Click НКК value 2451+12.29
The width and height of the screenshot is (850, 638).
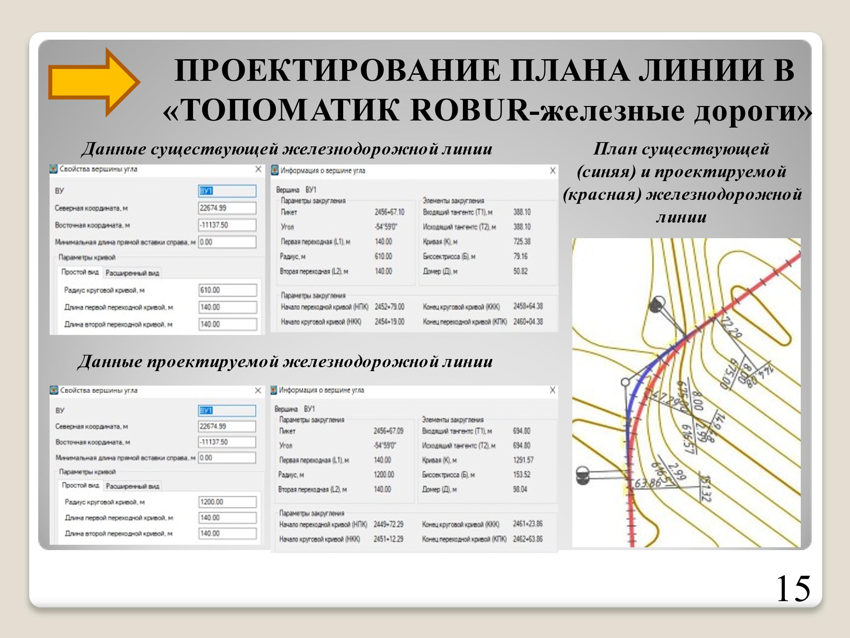click(388, 539)
